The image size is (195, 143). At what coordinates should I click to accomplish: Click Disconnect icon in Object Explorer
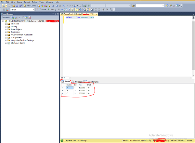tap(16, 18)
